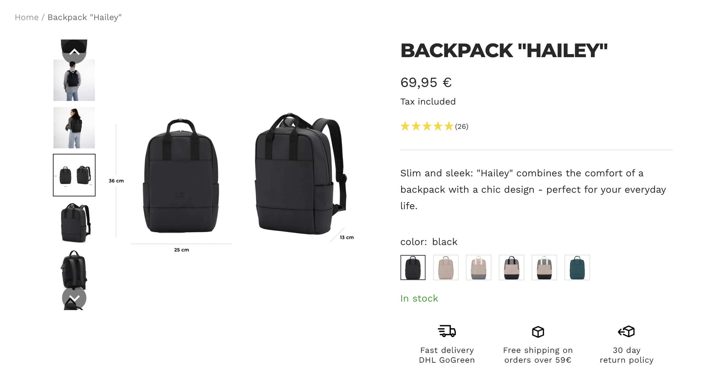Go to the Home breadcrumb link
The image size is (722, 380).
pyautogui.click(x=27, y=17)
